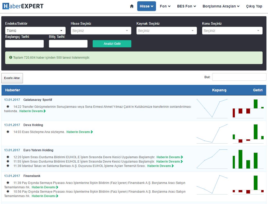Screen dimensions: 268x204
Task: Click the Deva Holding company name
Action: pyautogui.click(x=33, y=125)
